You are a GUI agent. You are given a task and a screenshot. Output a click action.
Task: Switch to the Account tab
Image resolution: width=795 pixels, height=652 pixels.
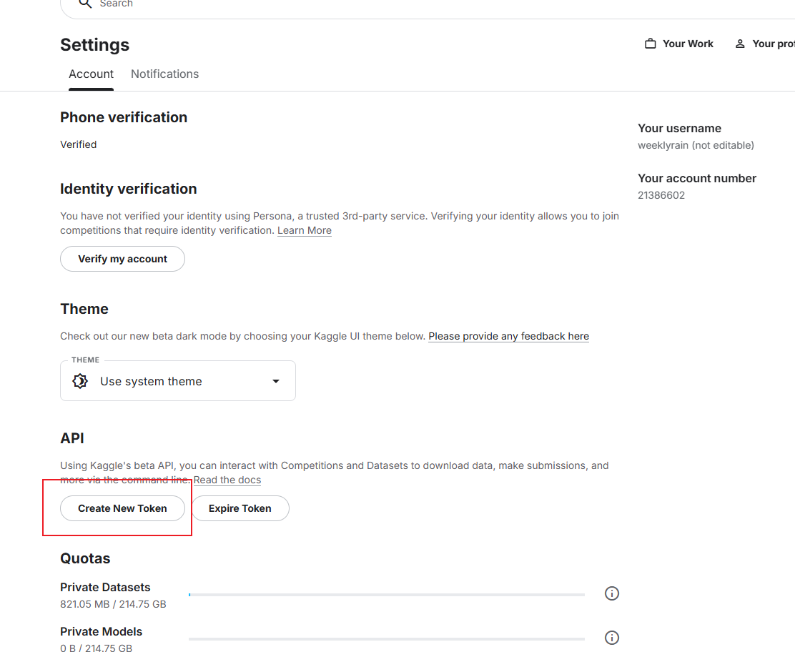click(92, 74)
